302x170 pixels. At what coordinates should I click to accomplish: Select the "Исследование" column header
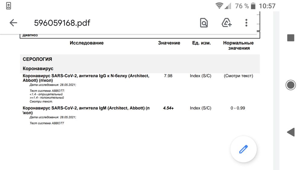point(87,43)
